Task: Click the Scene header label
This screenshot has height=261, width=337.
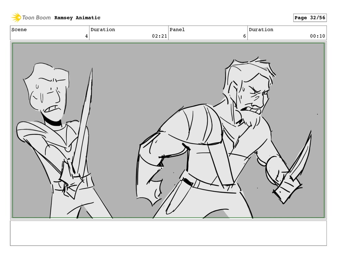Action: (19, 30)
